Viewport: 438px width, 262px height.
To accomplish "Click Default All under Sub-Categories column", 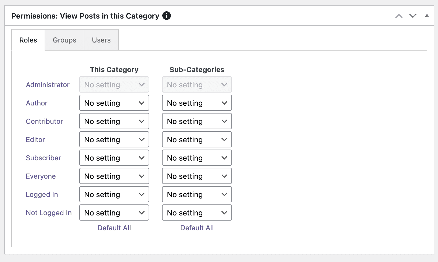I will pos(197,228).
